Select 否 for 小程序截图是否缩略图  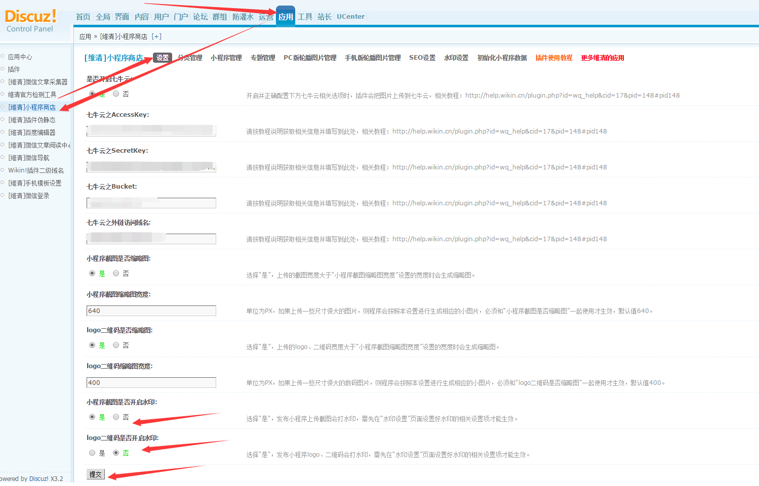tap(116, 273)
